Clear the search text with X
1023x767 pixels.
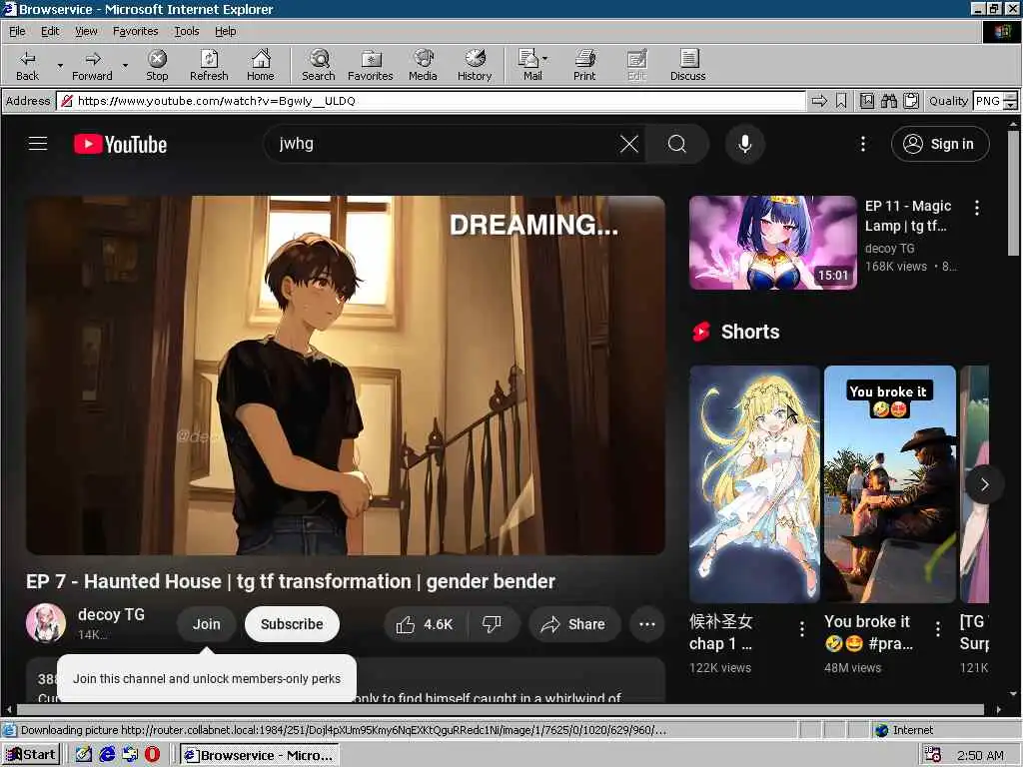[x=629, y=144]
